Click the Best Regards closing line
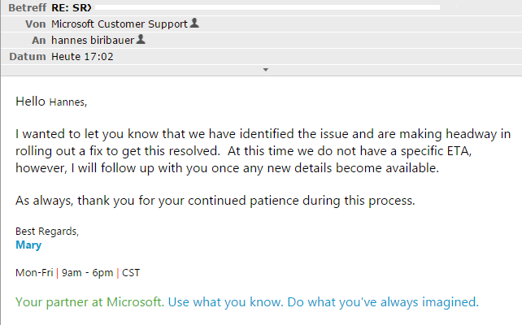Image resolution: width=522 pixels, height=325 pixels. [x=47, y=232]
